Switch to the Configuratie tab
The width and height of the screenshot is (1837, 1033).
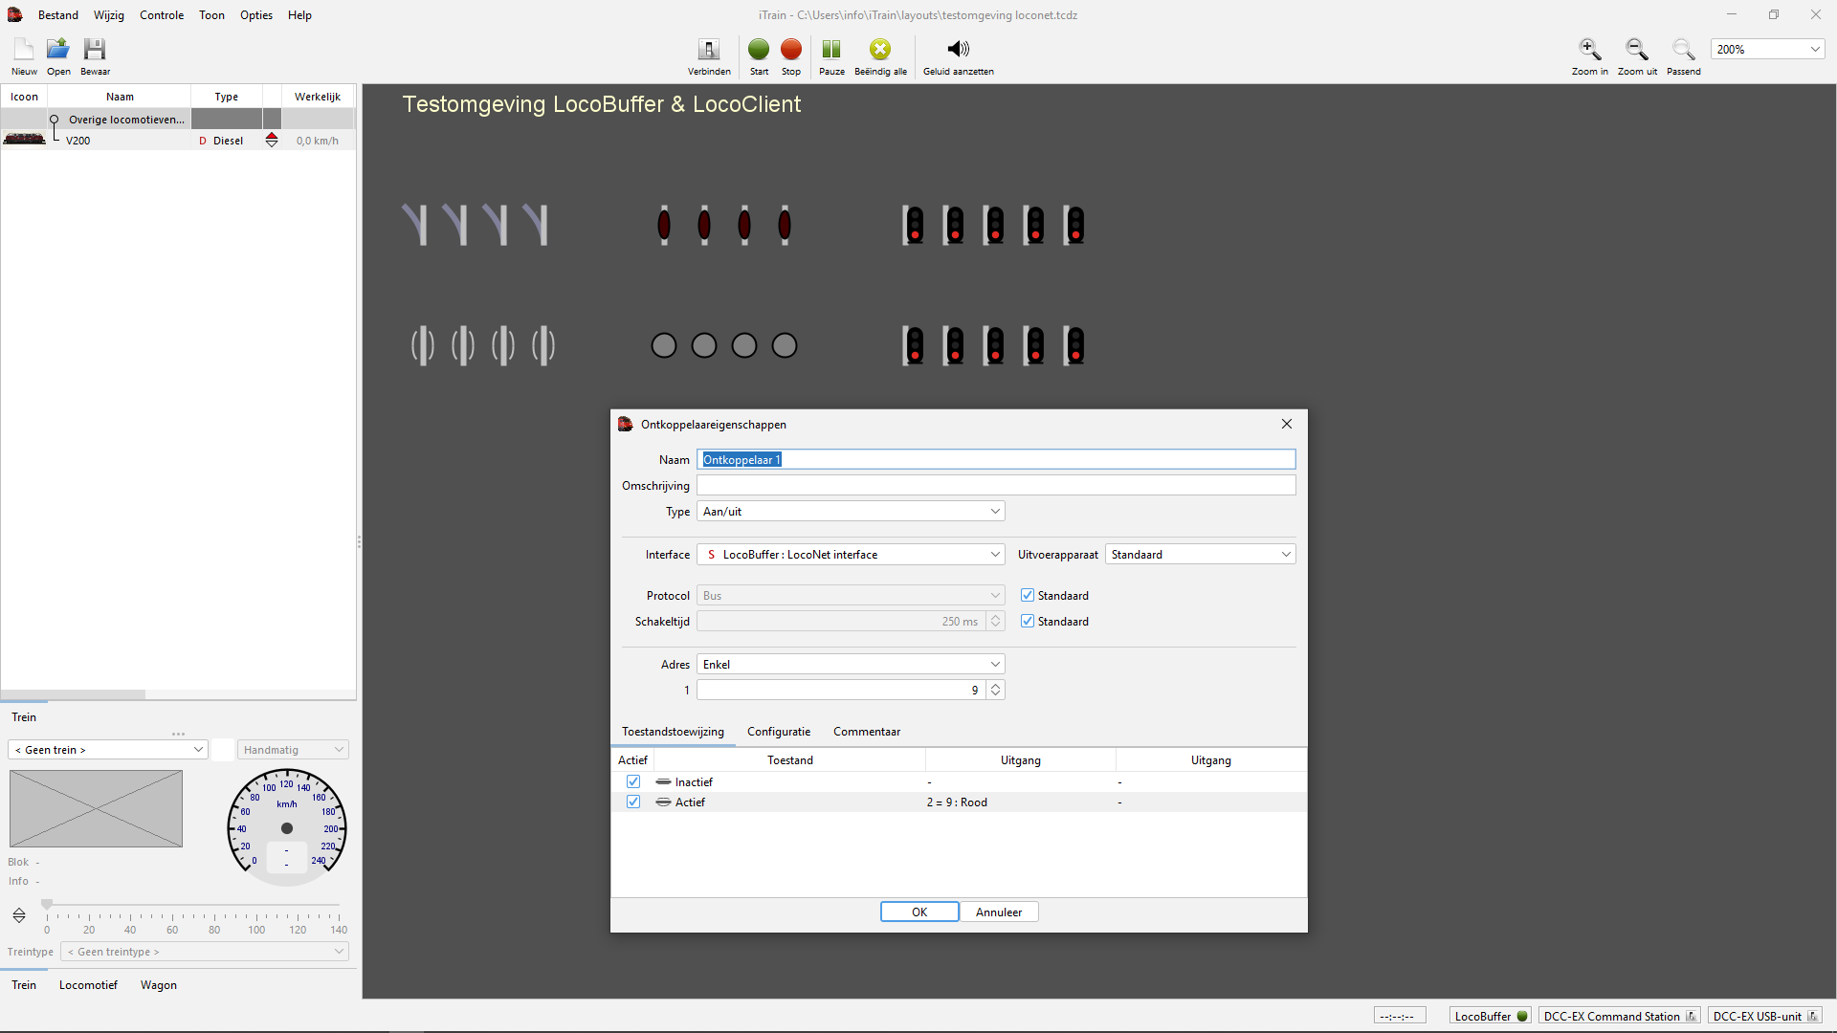click(x=778, y=732)
